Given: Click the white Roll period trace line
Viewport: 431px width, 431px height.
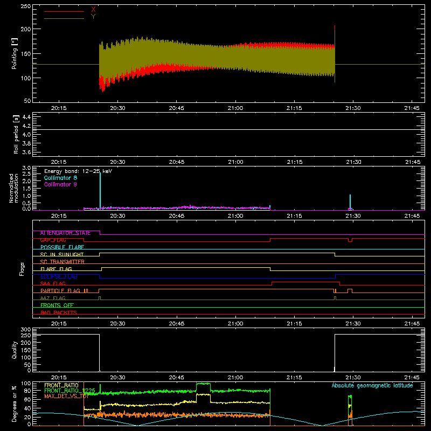Looking at the screenshot, I should click(x=228, y=129).
